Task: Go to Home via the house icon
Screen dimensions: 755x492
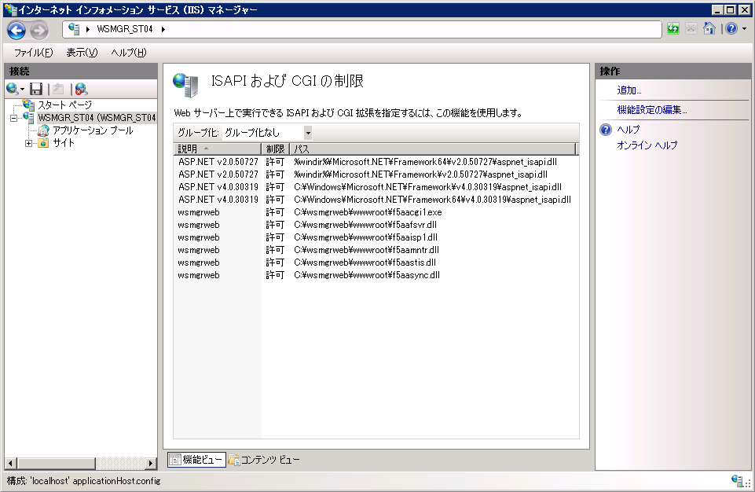Action: (x=709, y=29)
